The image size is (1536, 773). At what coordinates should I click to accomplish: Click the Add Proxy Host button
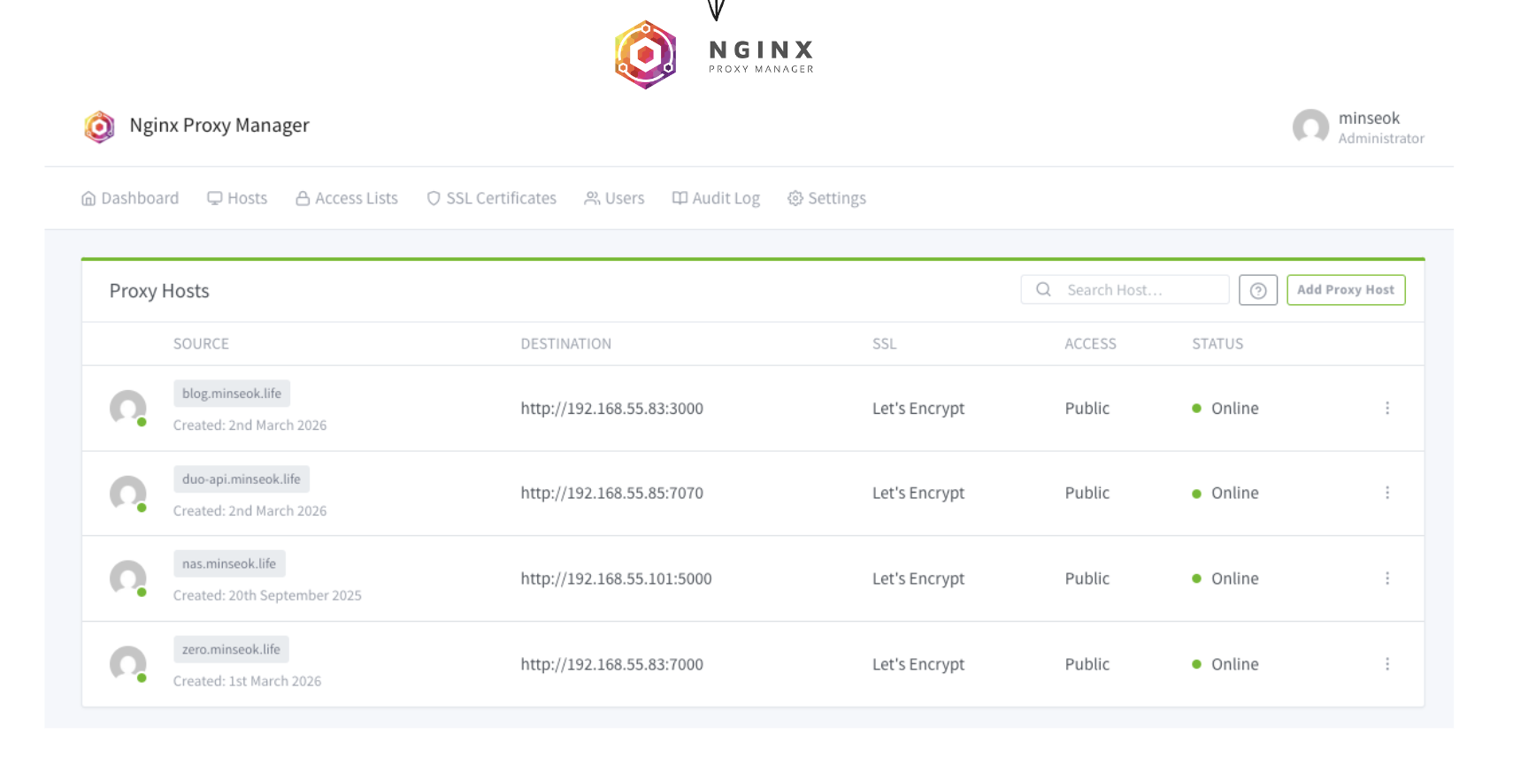tap(1345, 290)
